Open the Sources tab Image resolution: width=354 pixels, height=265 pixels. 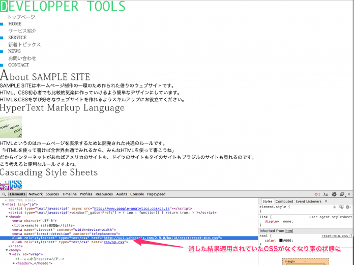[52, 194]
